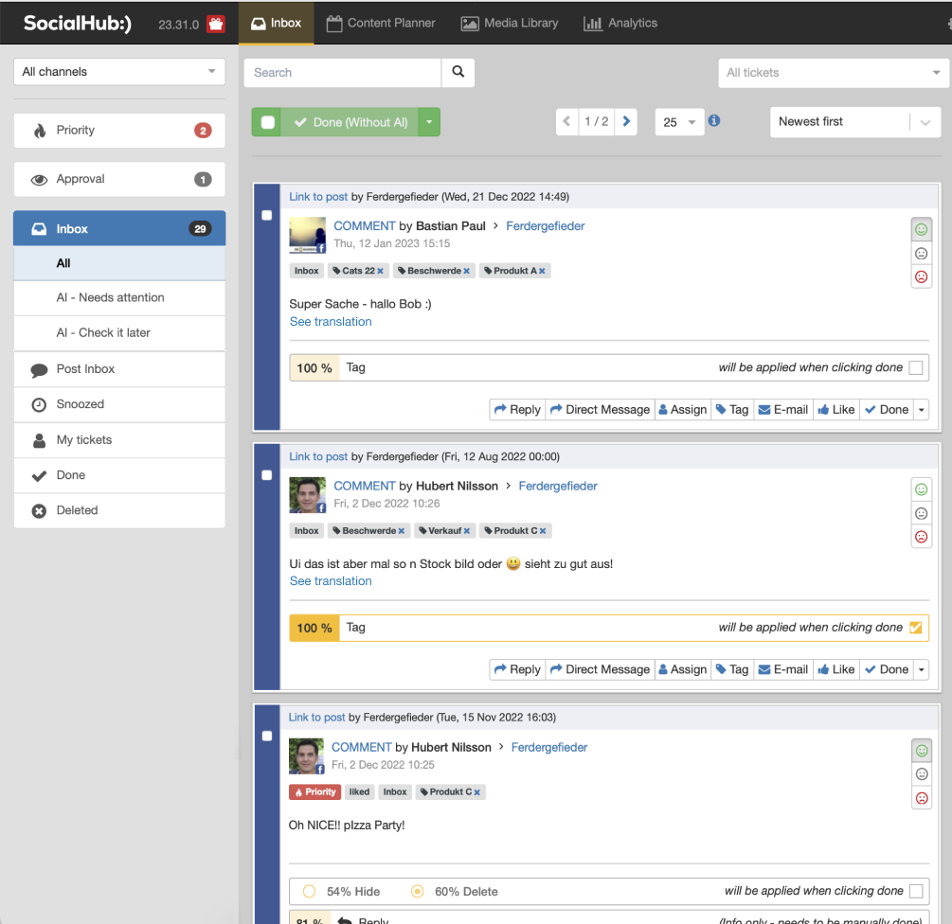The image size is (952, 924).
Task: Click the search magnifier icon
Action: [x=458, y=72]
